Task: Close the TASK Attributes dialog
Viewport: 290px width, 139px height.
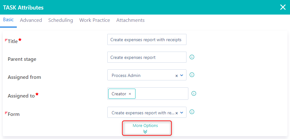Action: (283, 7)
